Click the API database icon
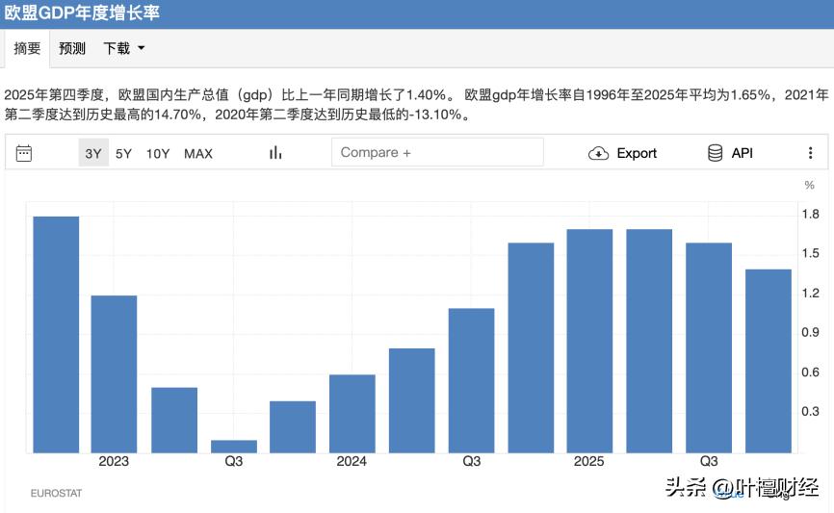 pos(716,153)
